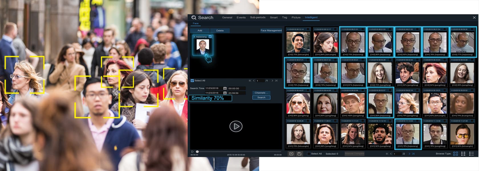
Task: Uncheck Select All under the face list
Action: [192, 81]
